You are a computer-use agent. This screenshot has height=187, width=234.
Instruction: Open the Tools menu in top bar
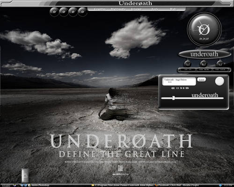[x=154, y=9]
